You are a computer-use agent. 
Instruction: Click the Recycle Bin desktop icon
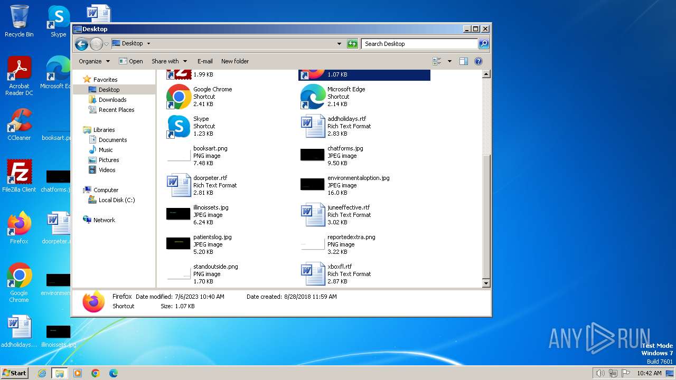point(19,21)
